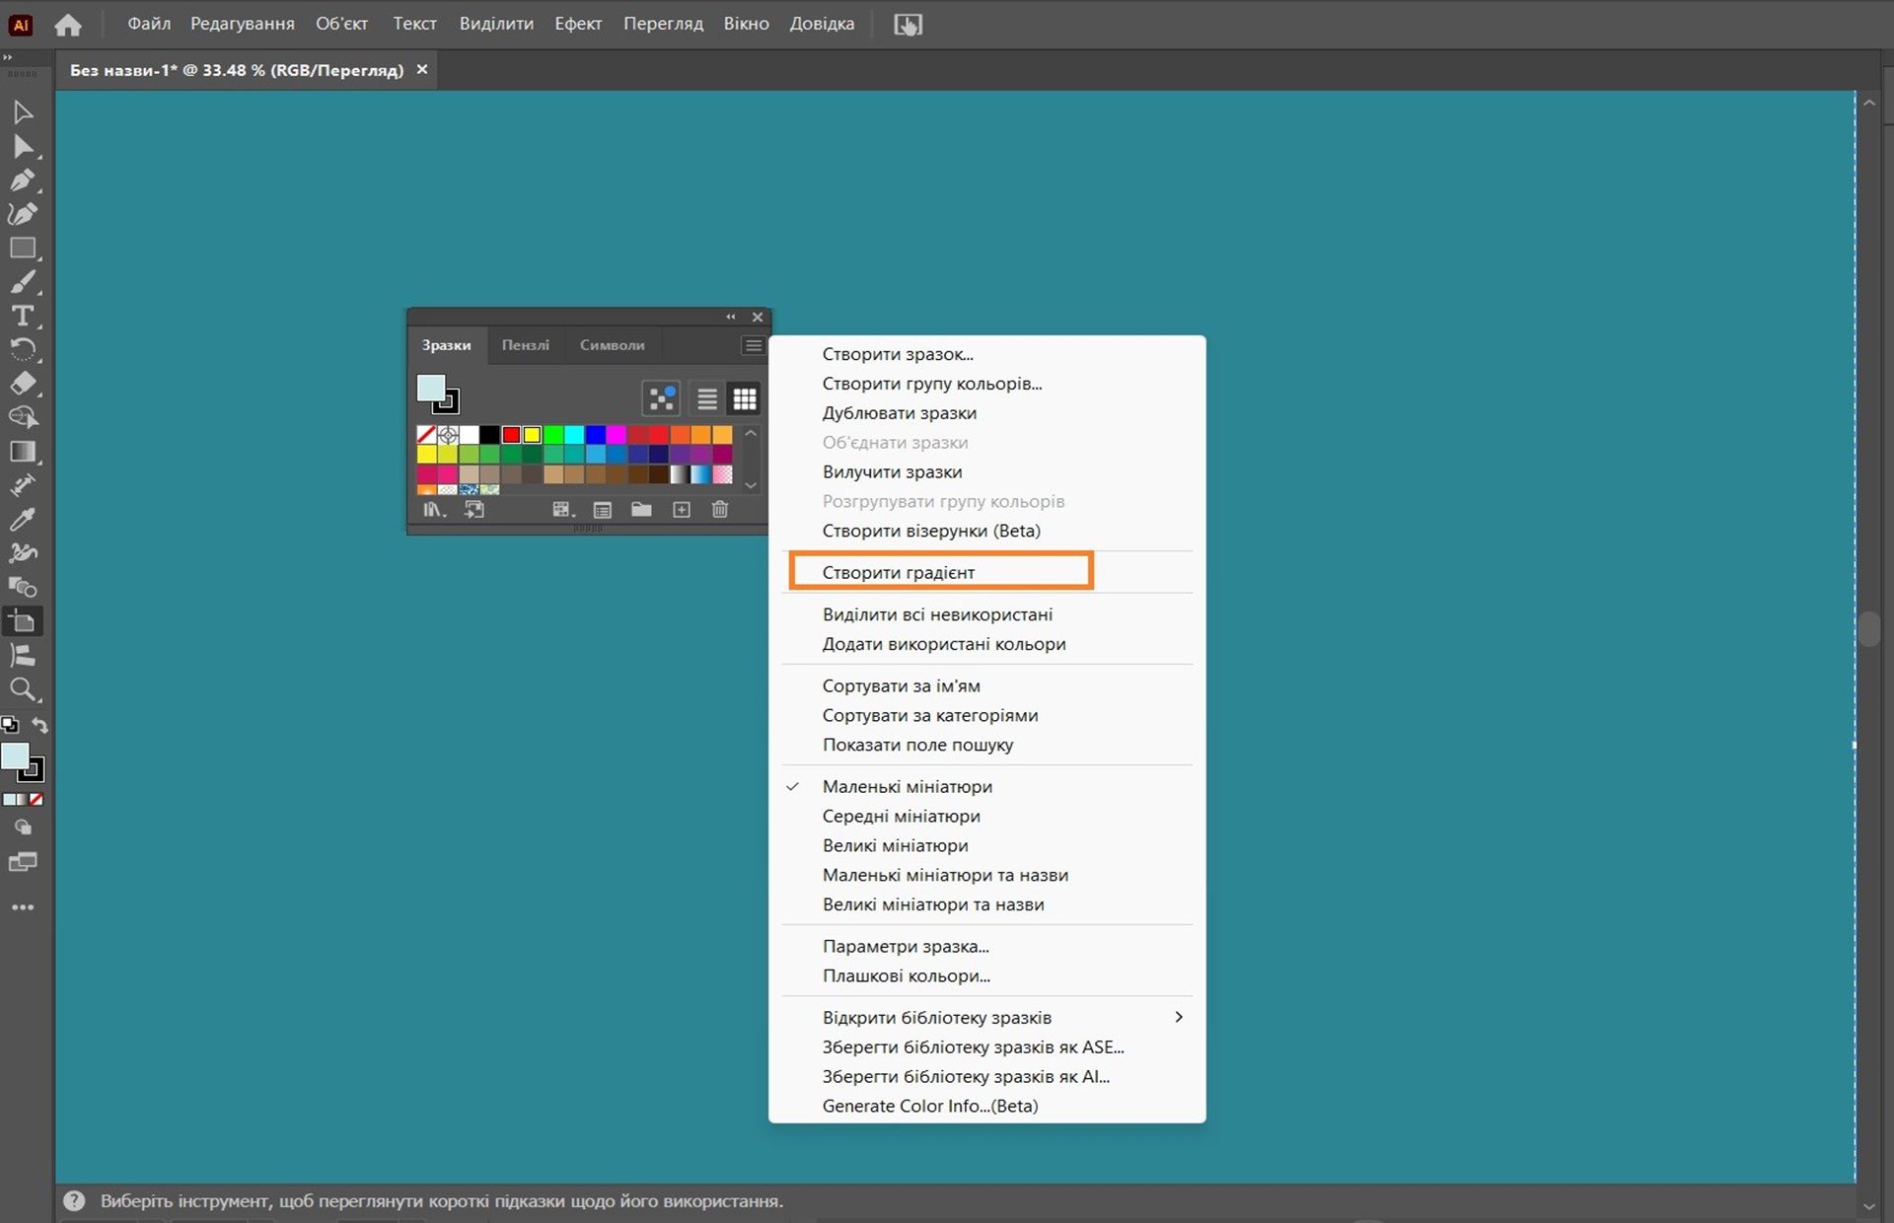Select the Eyedropper tool

[x=22, y=520]
